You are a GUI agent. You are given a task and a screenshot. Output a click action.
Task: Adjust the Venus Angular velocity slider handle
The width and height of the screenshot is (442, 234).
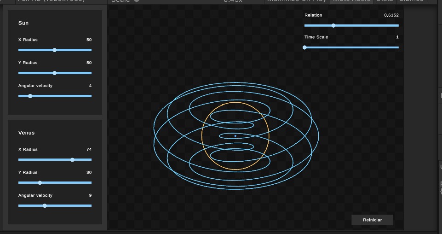click(x=45, y=206)
